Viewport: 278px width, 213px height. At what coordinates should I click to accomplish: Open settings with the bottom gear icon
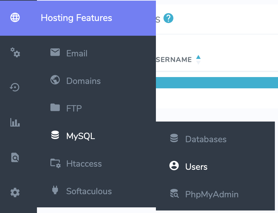click(x=15, y=193)
